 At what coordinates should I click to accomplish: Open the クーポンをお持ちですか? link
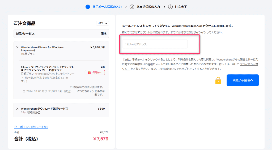coord(31,127)
